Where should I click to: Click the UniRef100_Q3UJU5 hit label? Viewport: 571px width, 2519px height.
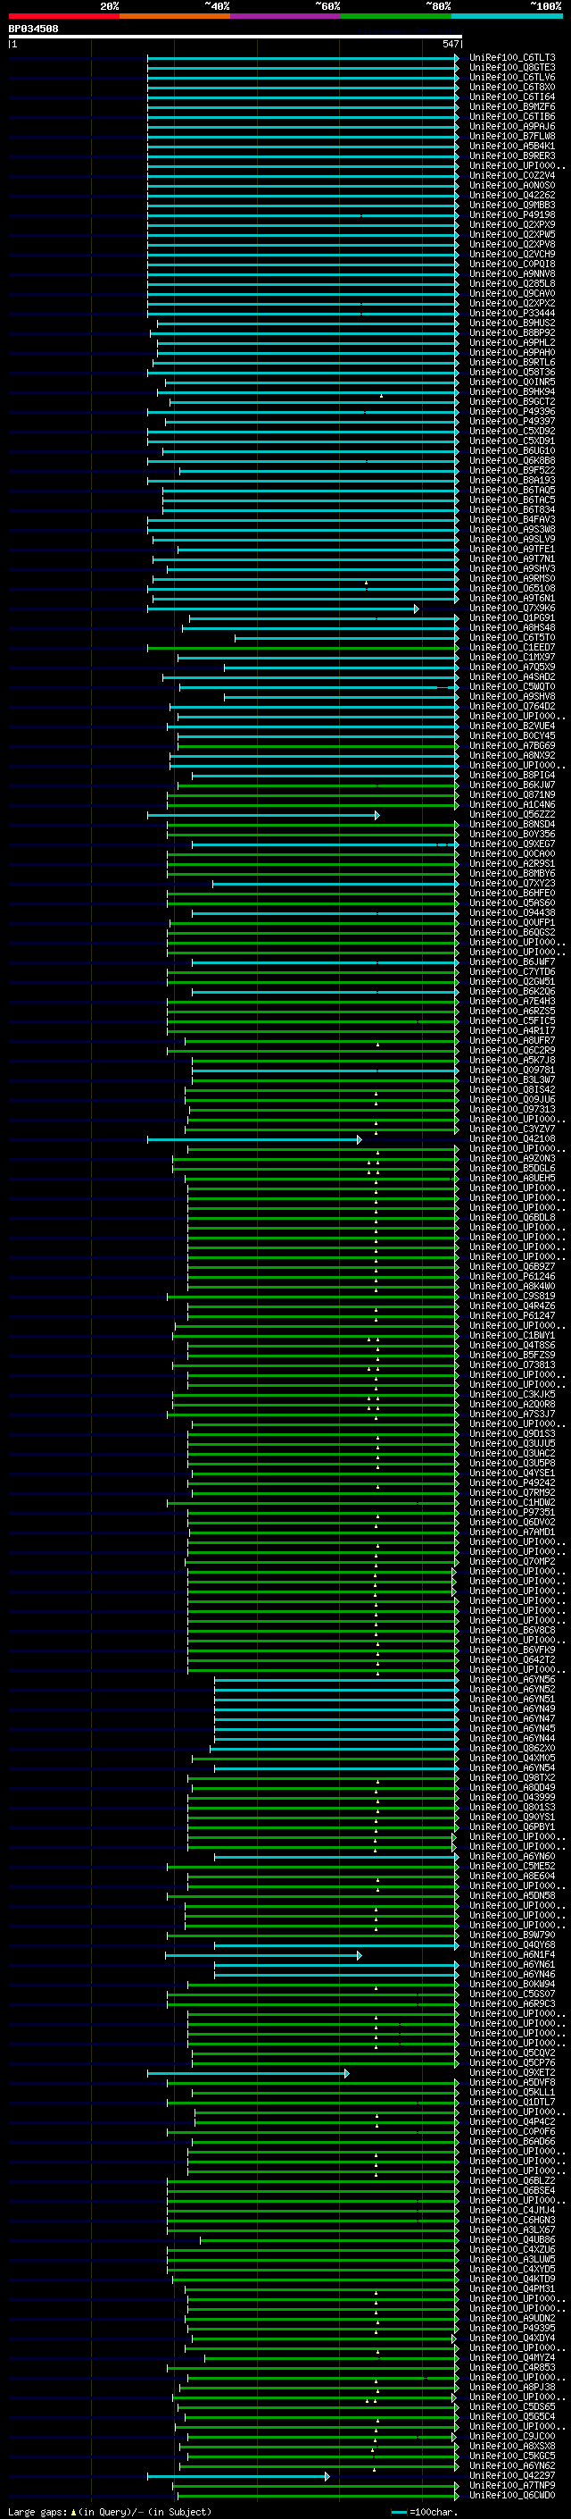click(x=512, y=1443)
